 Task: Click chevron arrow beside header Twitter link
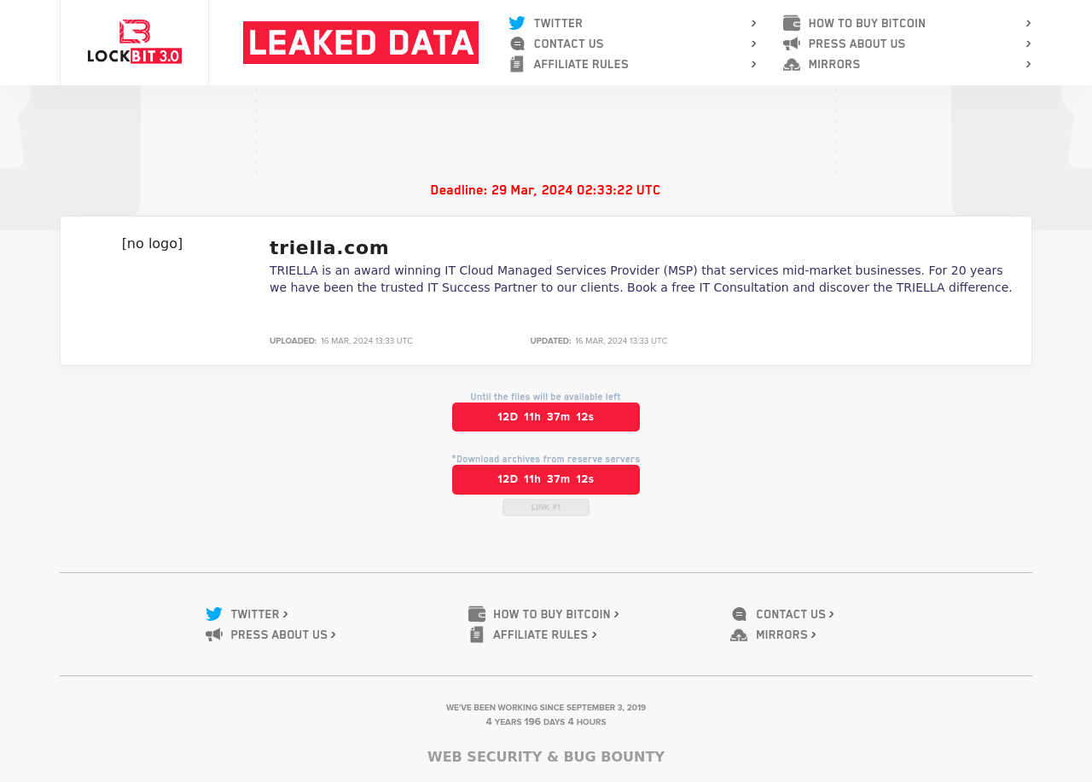754,23
